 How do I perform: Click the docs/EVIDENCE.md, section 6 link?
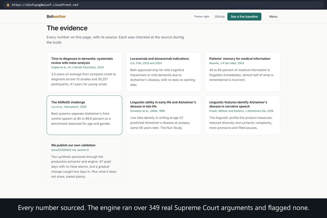coord(70,150)
